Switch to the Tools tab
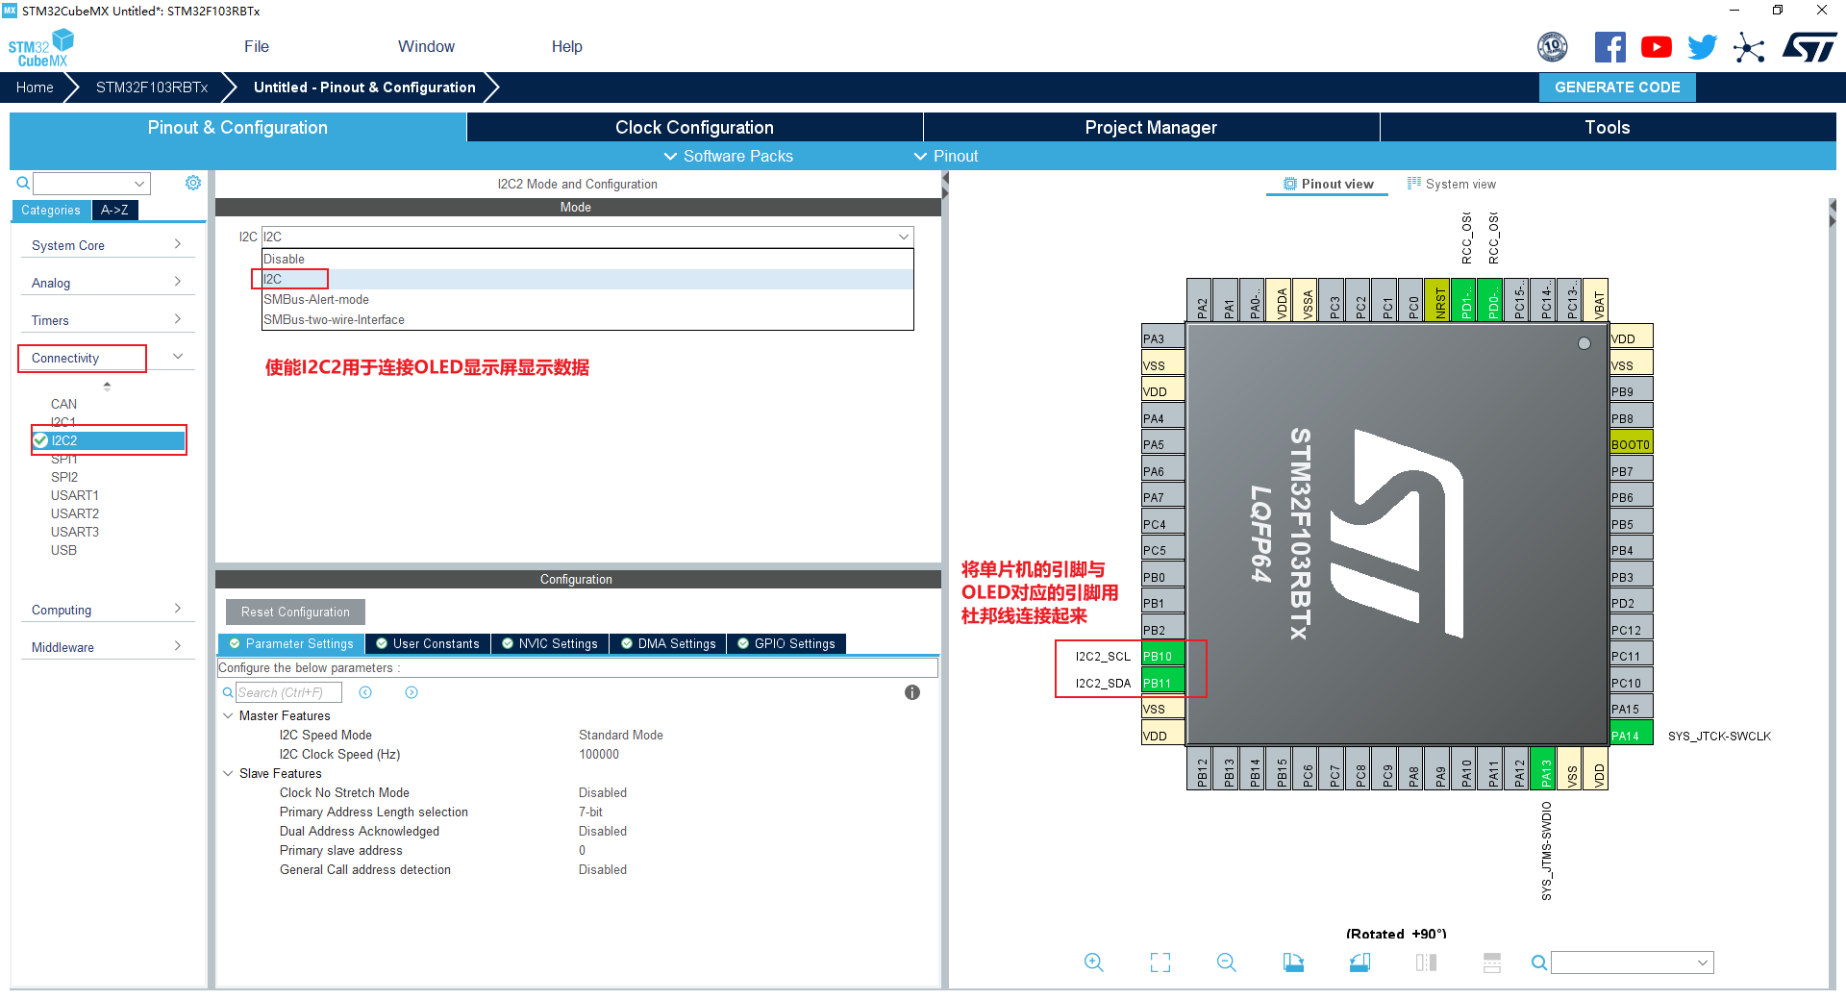 point(1608,127)
